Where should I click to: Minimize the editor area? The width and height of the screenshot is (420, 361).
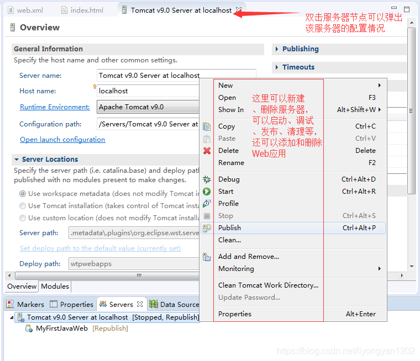[394, 8]
